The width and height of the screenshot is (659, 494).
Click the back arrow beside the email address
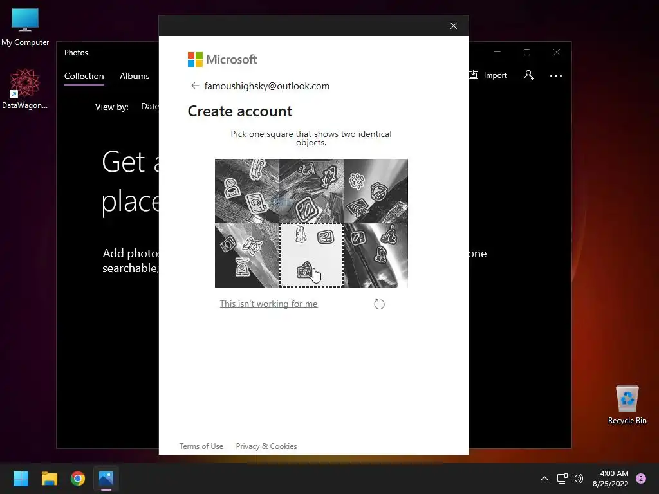pos(195,86)
